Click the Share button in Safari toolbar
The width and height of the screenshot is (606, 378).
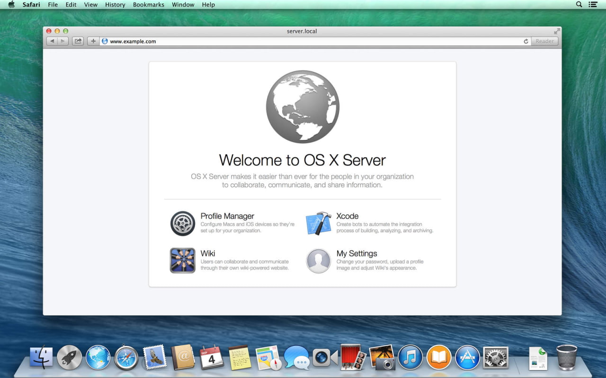[78, 41]
